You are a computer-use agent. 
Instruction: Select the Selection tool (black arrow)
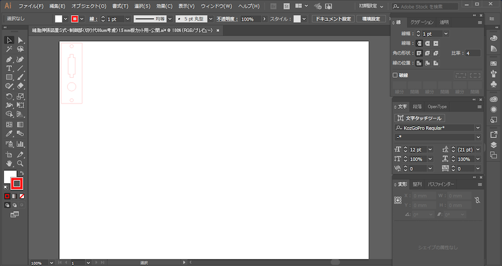[x=9, y=40]
